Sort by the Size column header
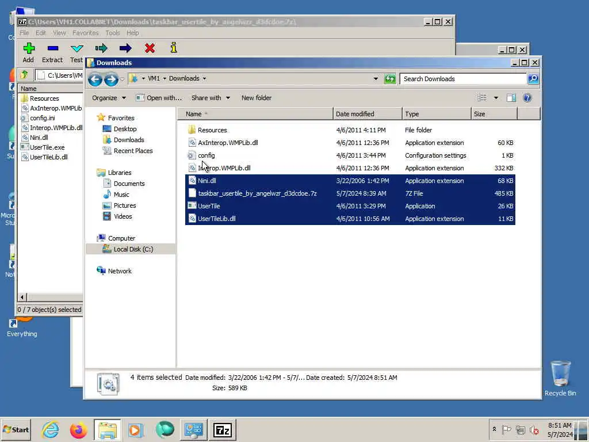The width and height of the screenshot is (589, 442). tap(494, 114)
